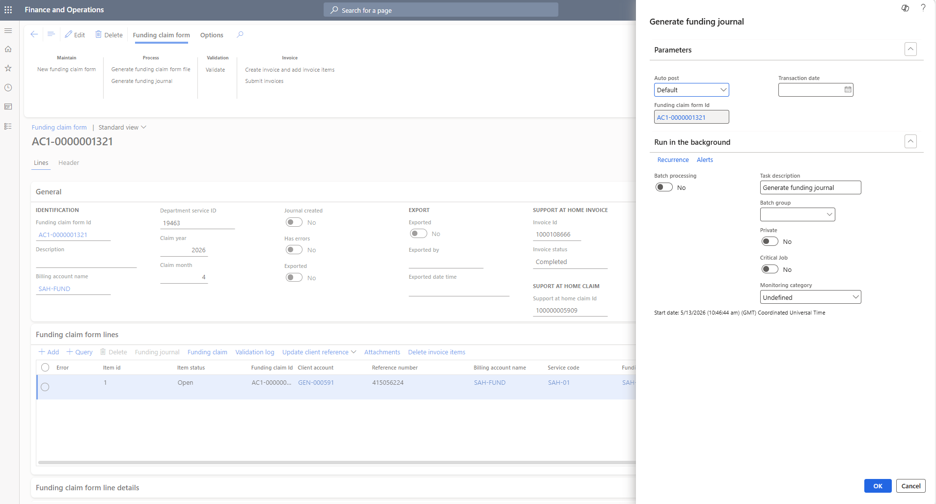The height and width of the screenshot is (504, 936).
Task: Click the Funding claim form breadcrumb link
Action: (x=59, y=128)
